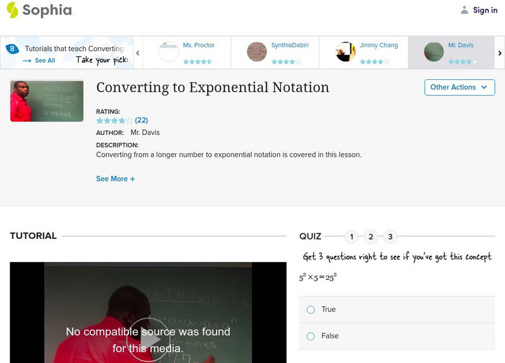
Task: Select the False answer
Action: [310, 336]
